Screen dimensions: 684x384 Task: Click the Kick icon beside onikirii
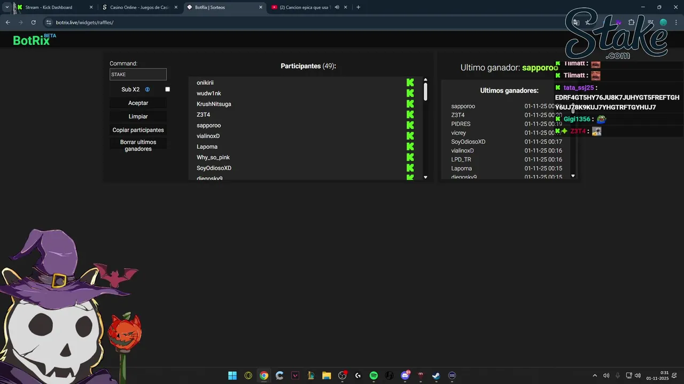tap(410, 83)
